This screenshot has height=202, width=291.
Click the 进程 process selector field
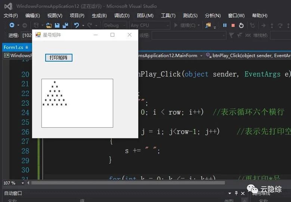[x=27, y=35]
